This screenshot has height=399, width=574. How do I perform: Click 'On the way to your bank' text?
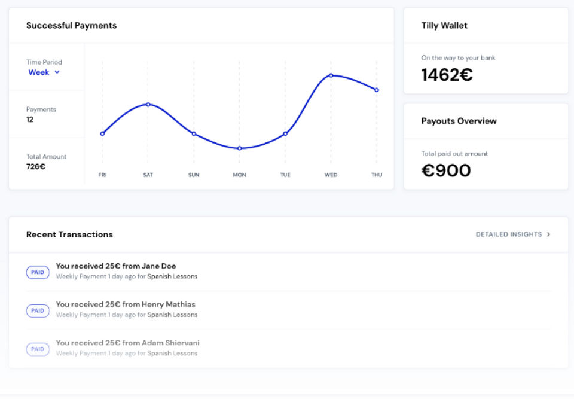pos(458,58)
